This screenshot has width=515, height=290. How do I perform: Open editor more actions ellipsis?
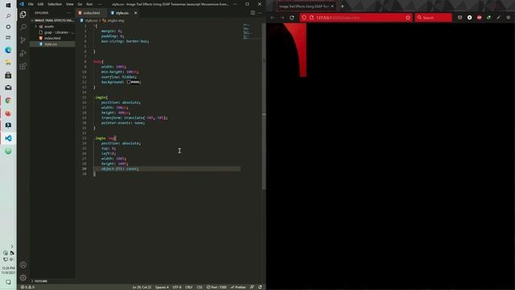(260, 13)
